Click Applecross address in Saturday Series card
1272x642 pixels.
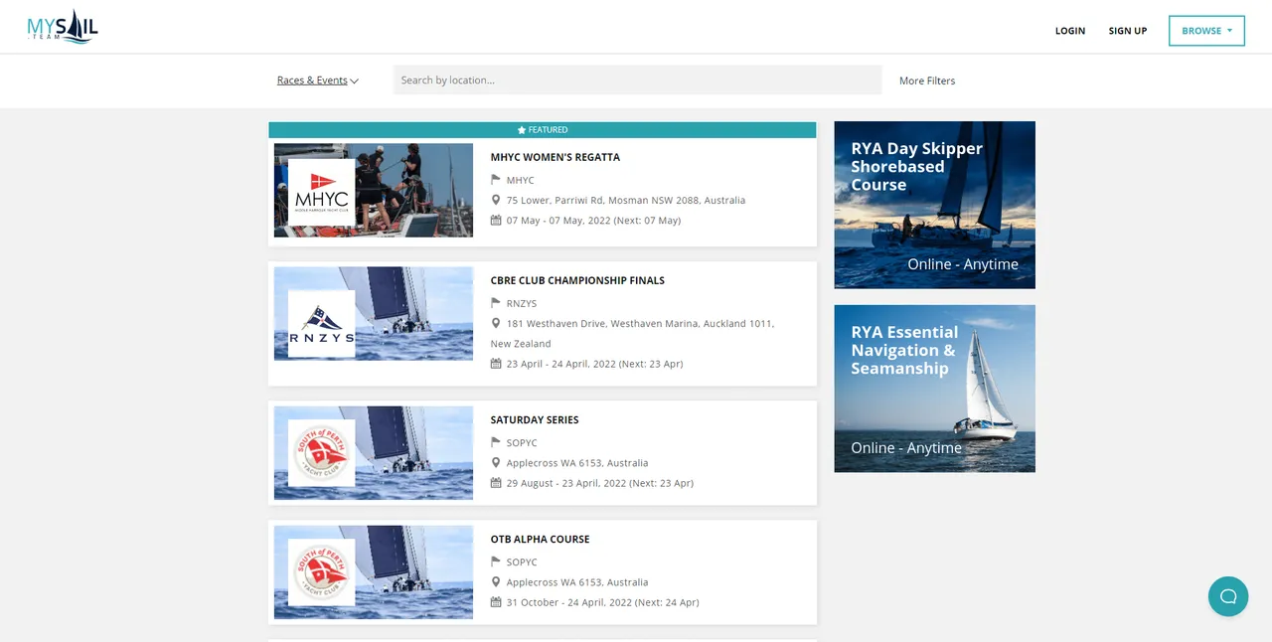click(577, 462)
